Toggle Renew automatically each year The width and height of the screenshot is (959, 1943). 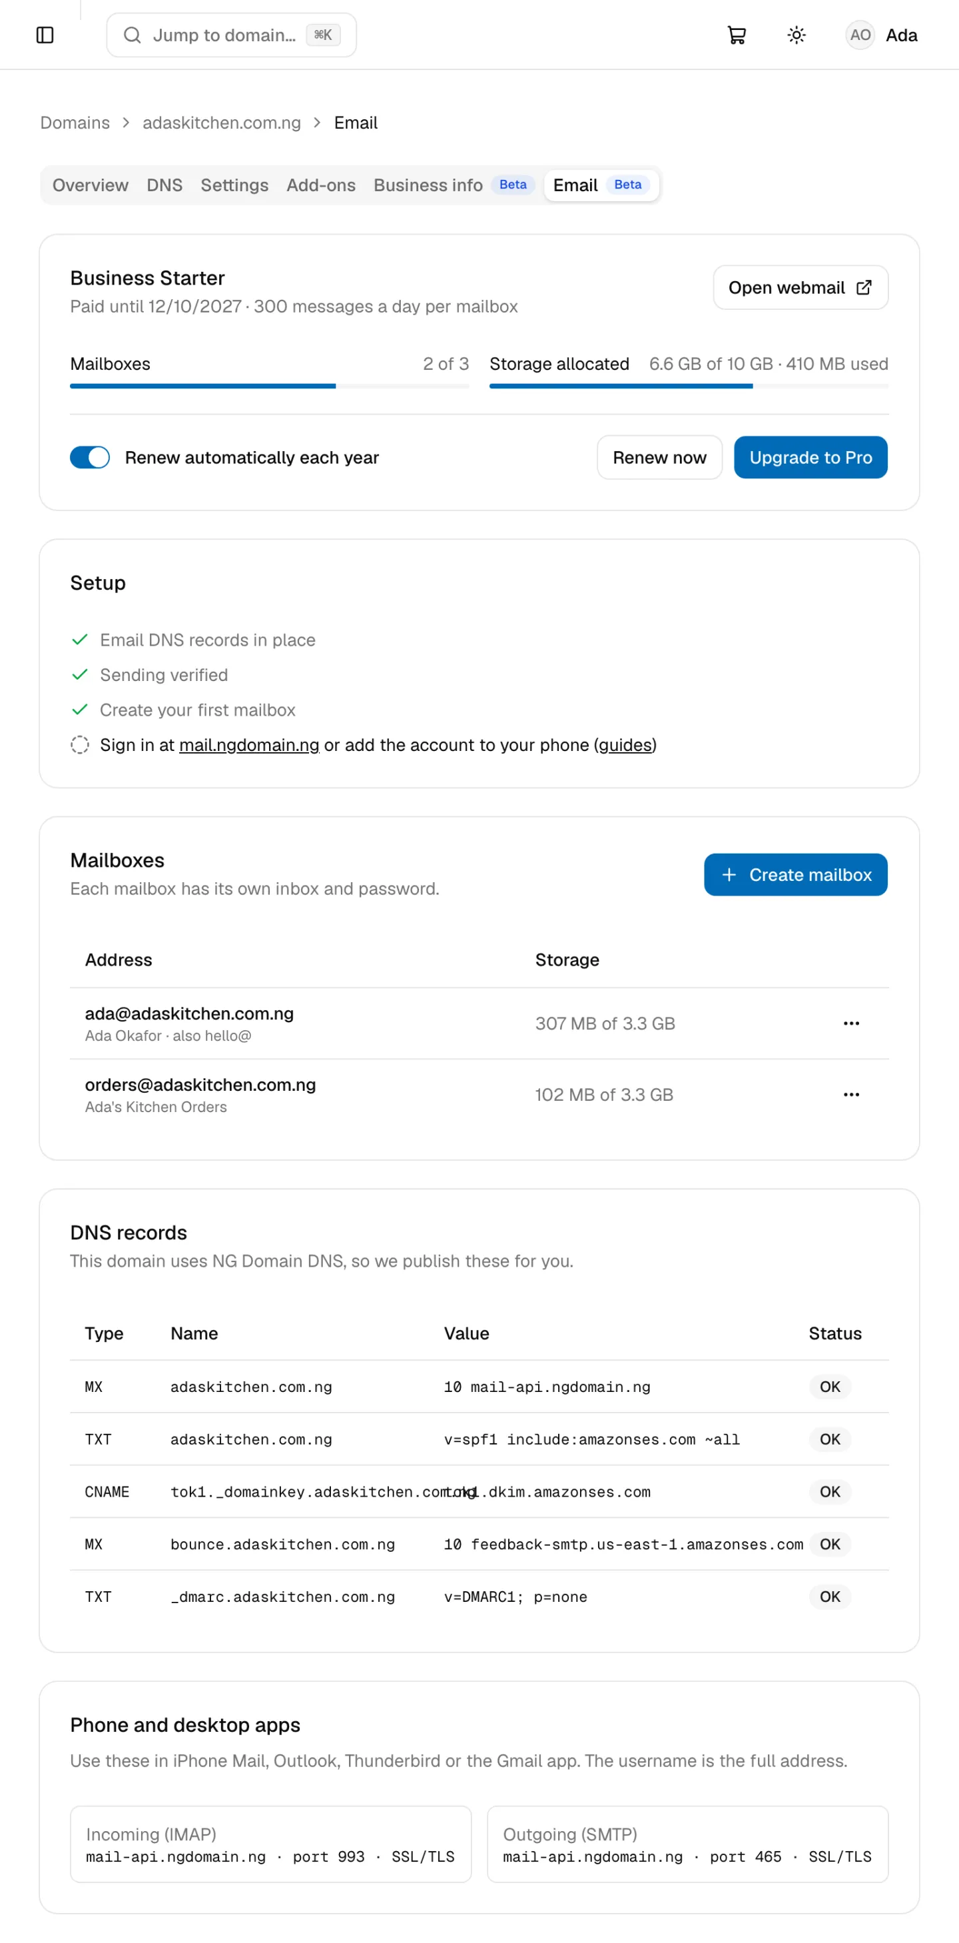[x=90, y=457]
